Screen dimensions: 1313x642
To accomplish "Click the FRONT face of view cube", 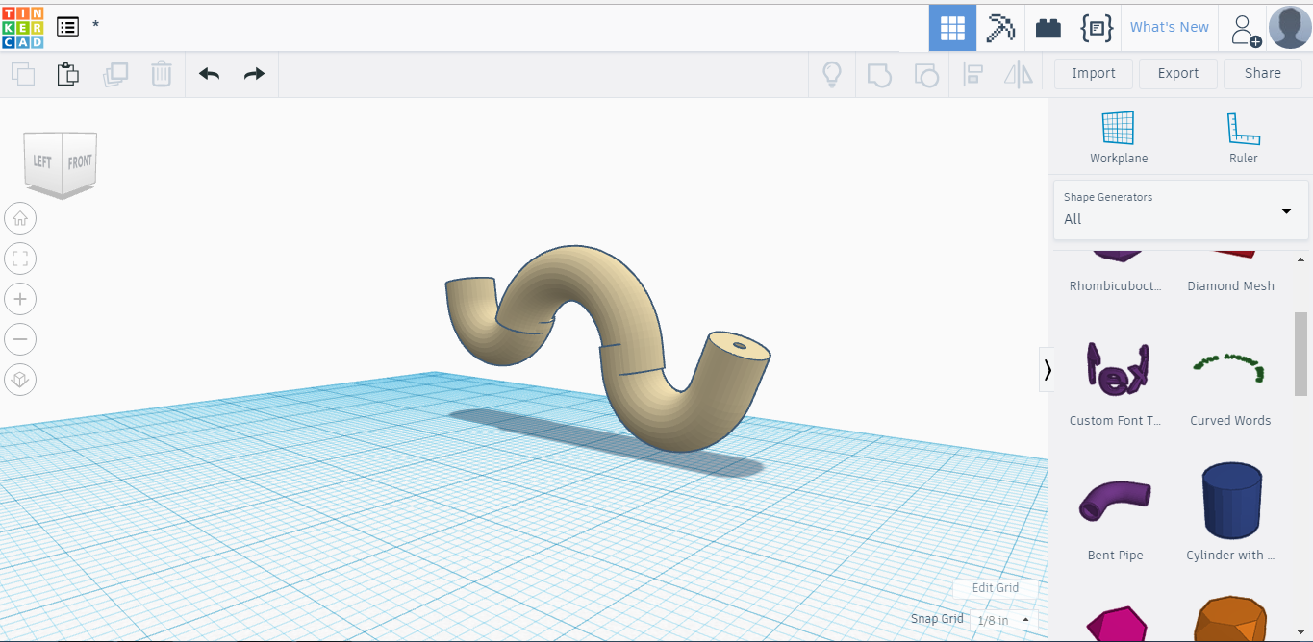I will (80, 161).
